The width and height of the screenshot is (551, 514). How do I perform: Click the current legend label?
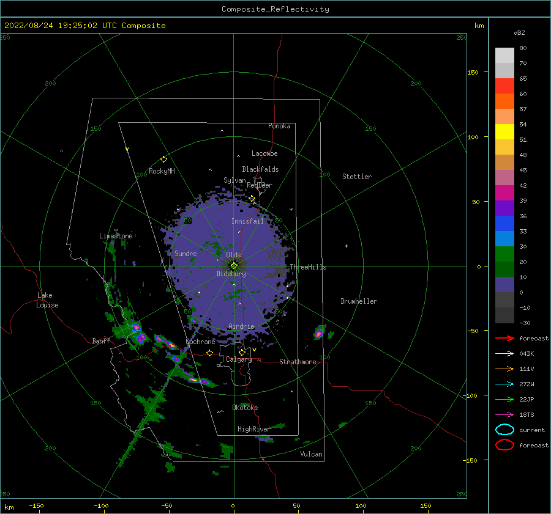(531, 430)
